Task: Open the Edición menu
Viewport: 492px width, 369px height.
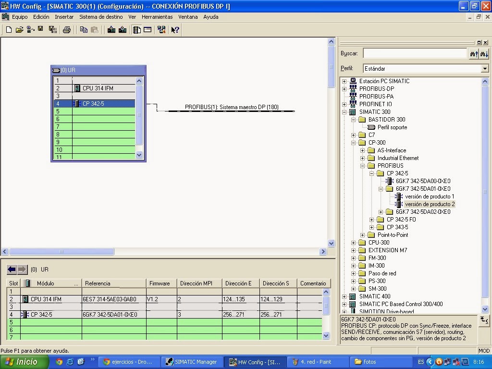Action: point(41,17)
